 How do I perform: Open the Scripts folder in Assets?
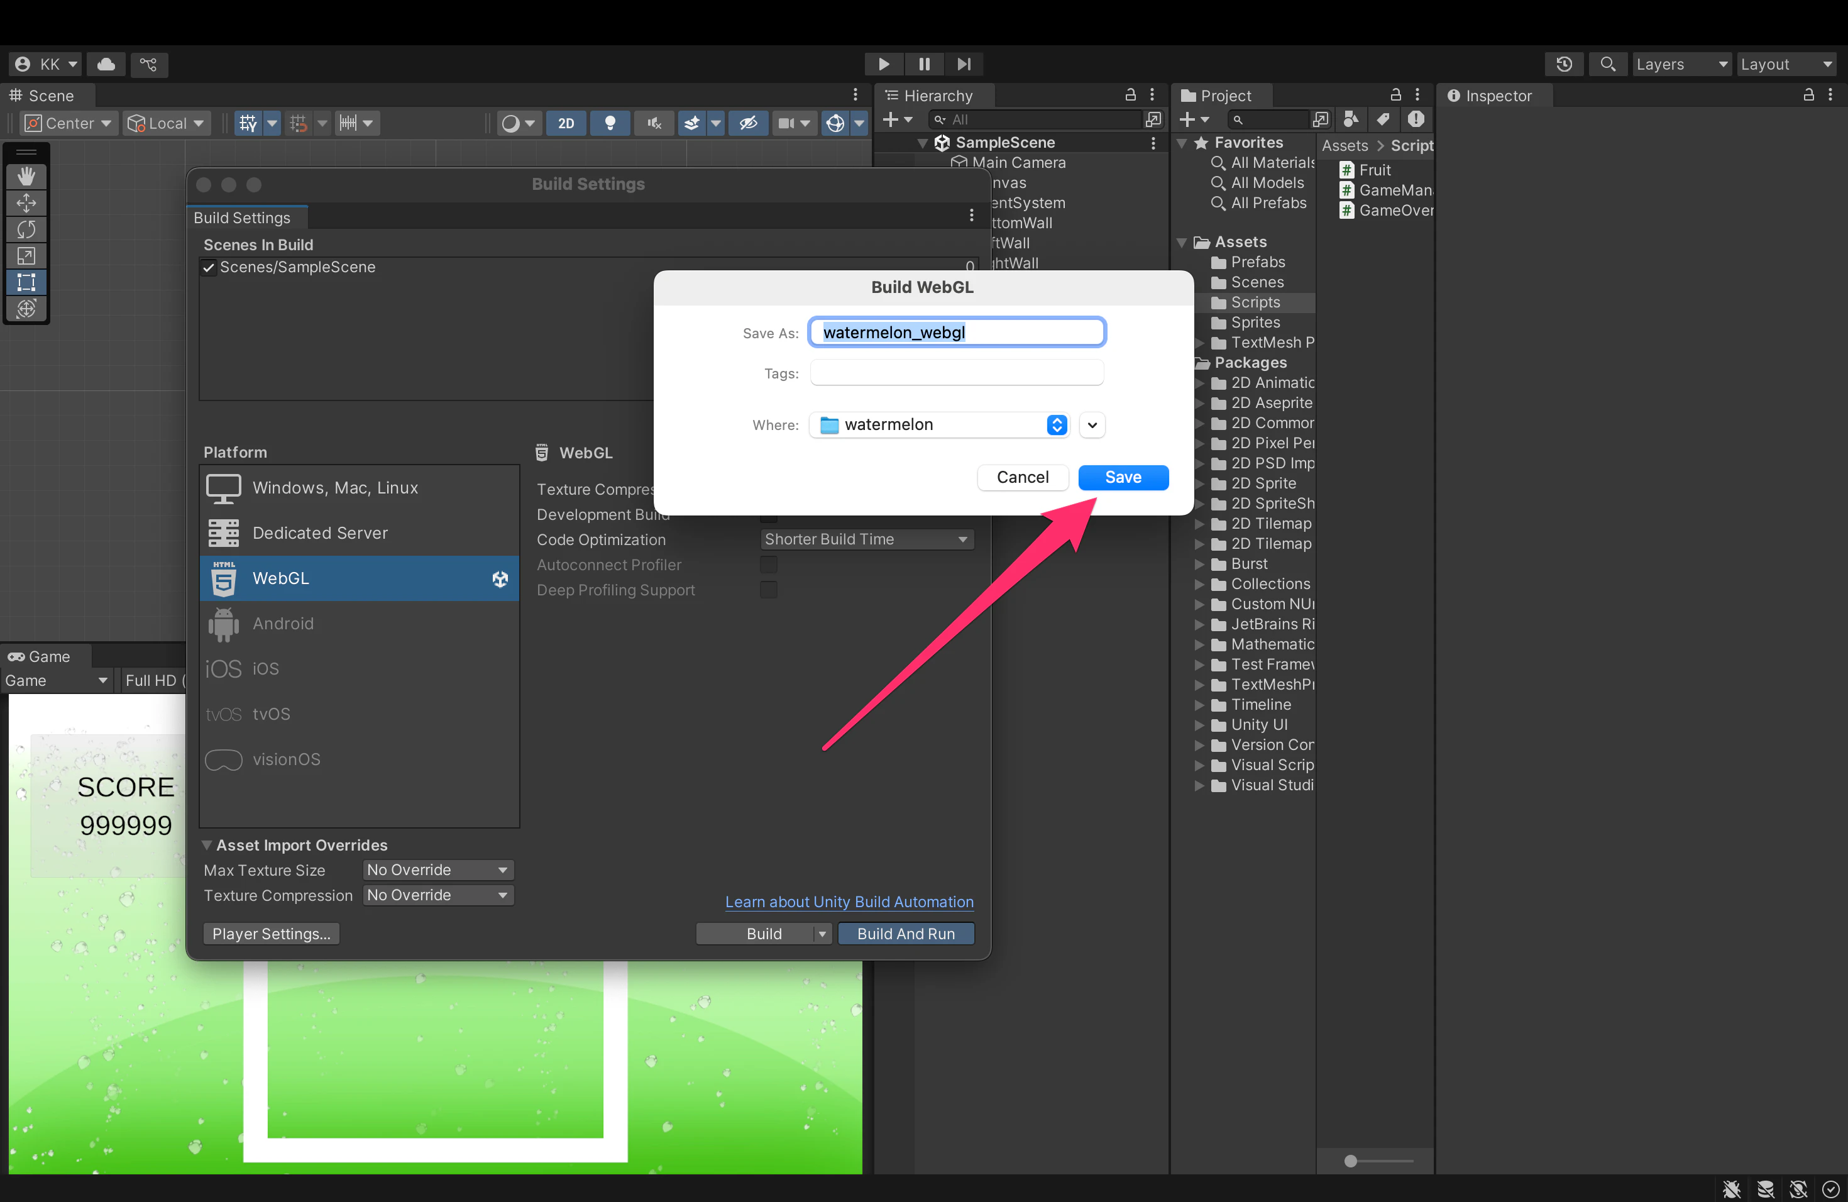[x=1255, y=302]
